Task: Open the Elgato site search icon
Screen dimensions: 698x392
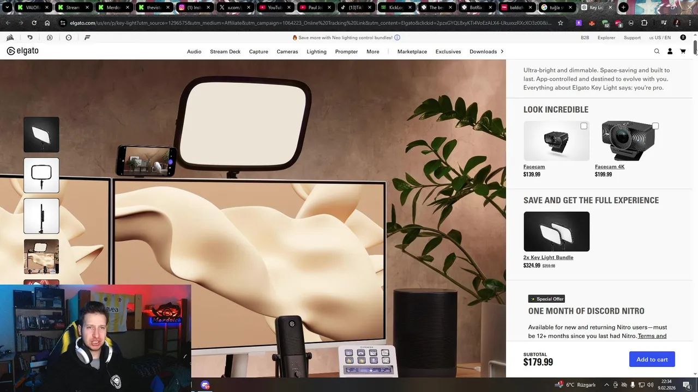Action: (657, 51)
